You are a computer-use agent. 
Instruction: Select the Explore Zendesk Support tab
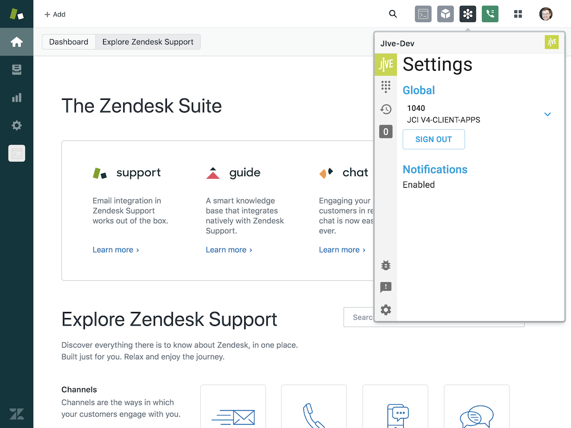coord(148,42)
